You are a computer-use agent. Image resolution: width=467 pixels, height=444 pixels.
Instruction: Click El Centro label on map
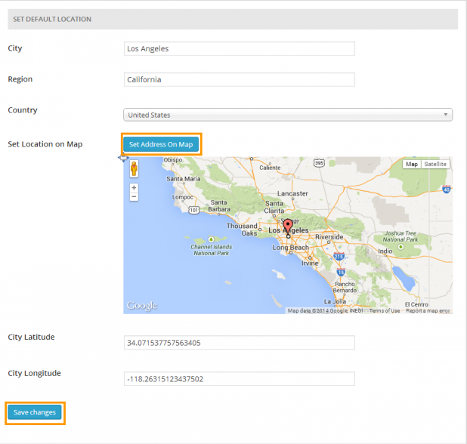click(416, 304)
